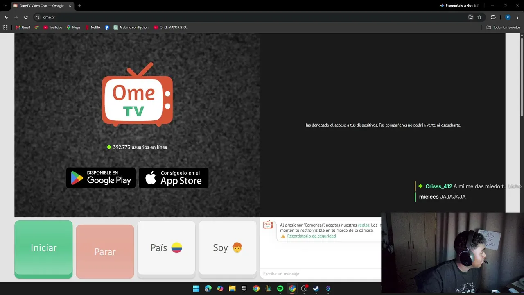Open the Netflix bookmark
Screen dimensions: 524x295
click(x=93, y=27)
